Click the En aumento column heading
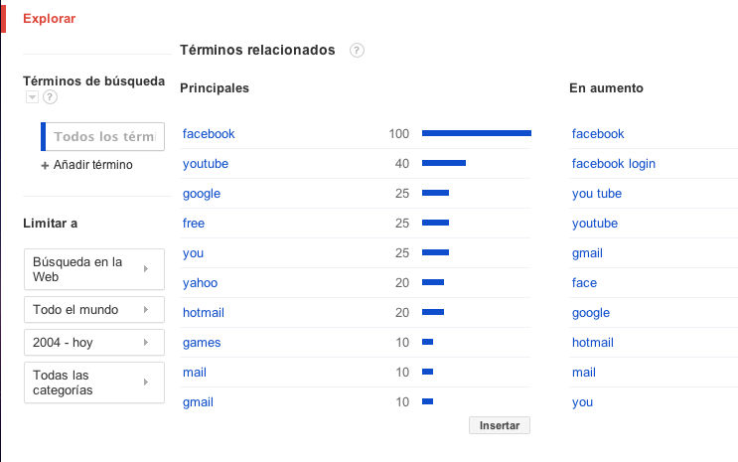The image size is (738, 462). pos(606,88)
